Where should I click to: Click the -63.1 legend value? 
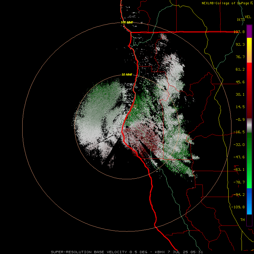tap(239, 170)
